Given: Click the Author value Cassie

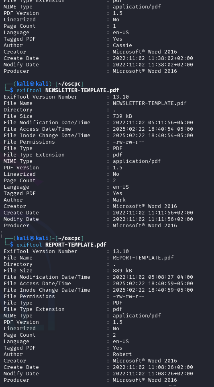Looking at the screenshot, I should (122, 45).
